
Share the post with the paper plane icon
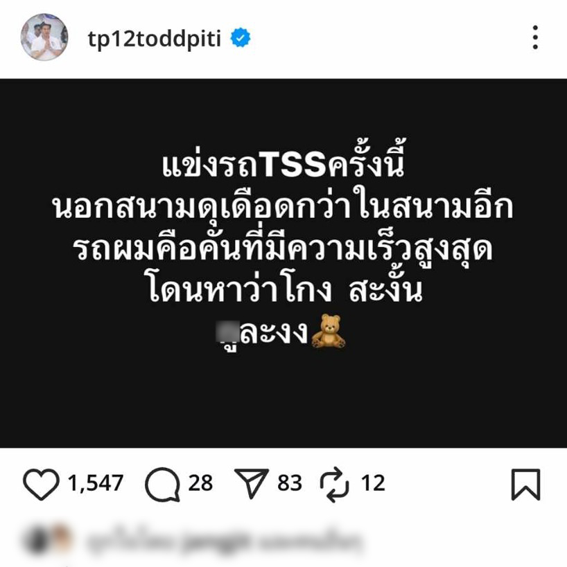252,483
